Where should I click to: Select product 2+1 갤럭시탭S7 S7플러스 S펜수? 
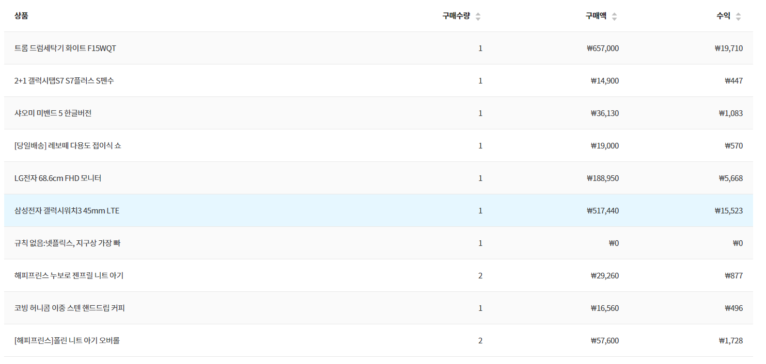[65, 81]
